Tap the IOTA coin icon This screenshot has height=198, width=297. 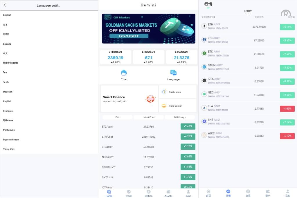point(204,81)
